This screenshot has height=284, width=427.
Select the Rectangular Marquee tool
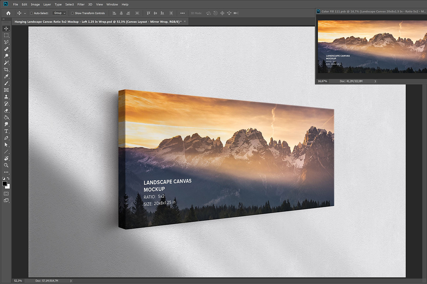(x=6, y=35)
